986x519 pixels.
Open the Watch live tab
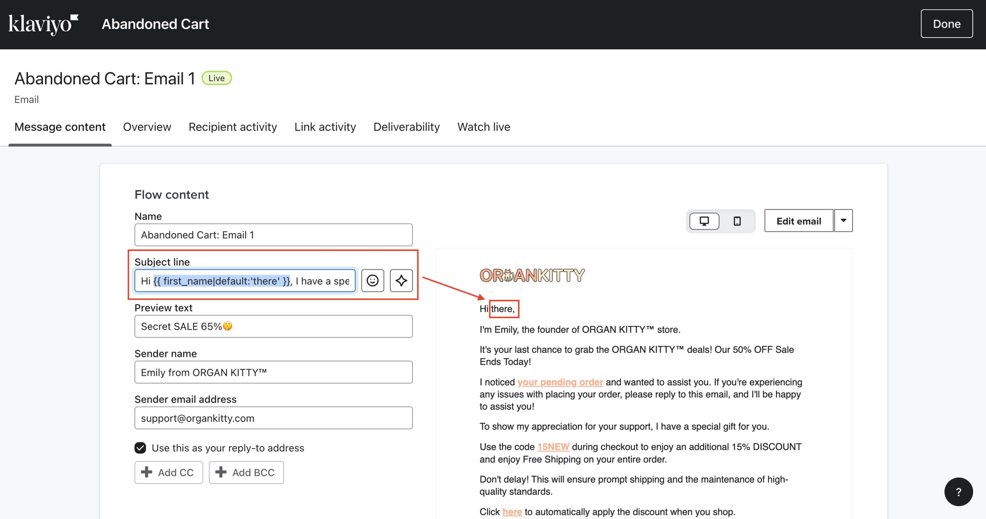pos(484,127)
